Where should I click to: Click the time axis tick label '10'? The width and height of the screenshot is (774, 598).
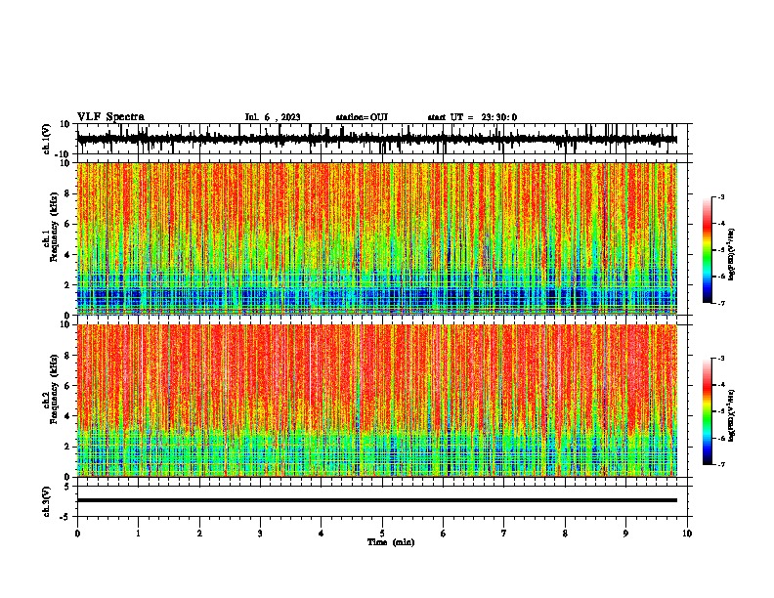pyautogui.click(x=687, y=534)
